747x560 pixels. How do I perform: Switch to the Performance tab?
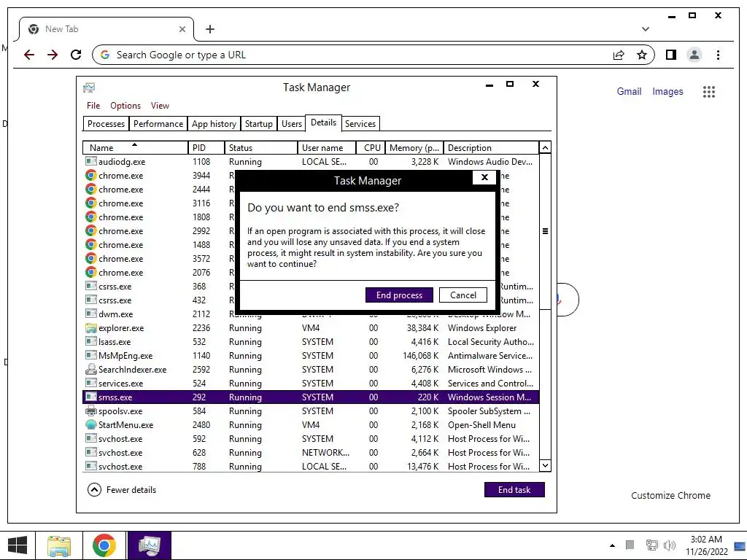(x=158, y=124)
